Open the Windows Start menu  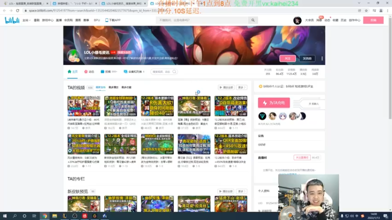[5, 216]
